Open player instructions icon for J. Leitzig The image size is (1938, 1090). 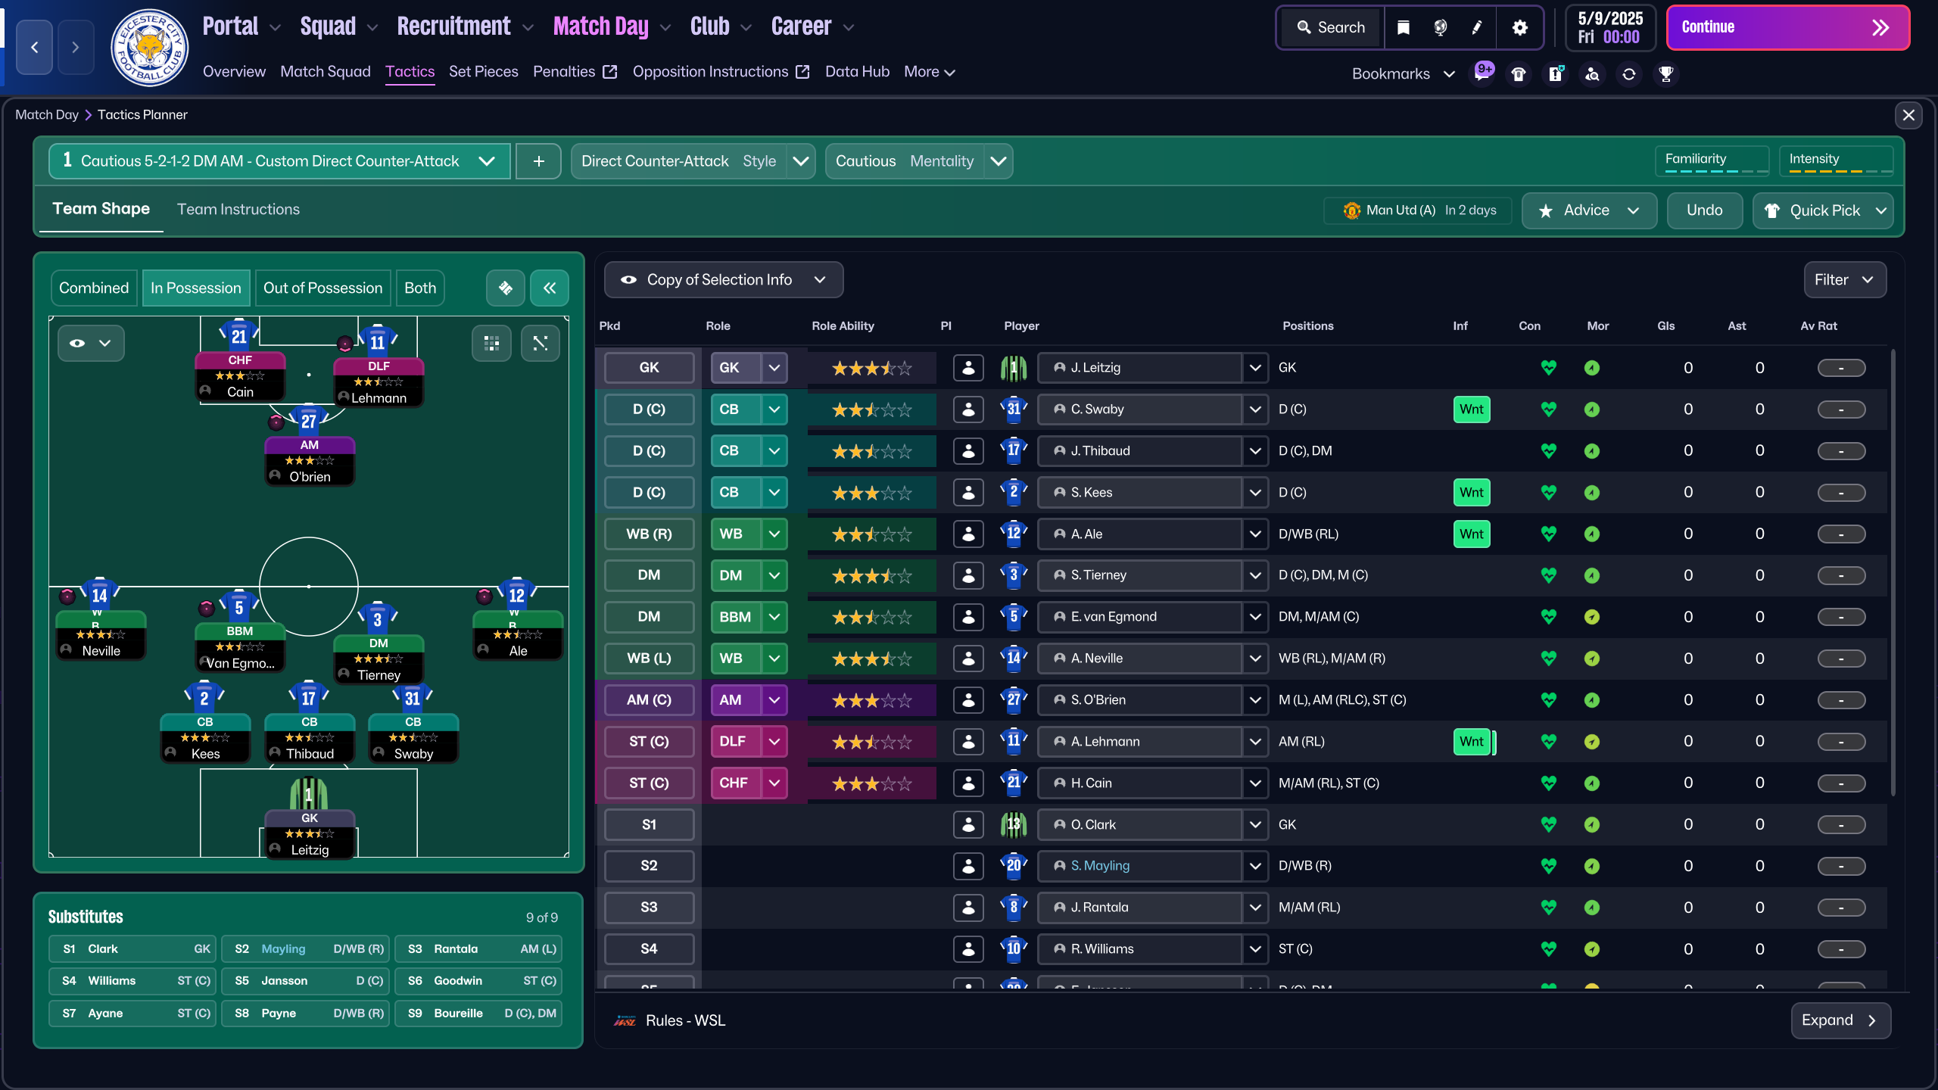click(967, 368)
